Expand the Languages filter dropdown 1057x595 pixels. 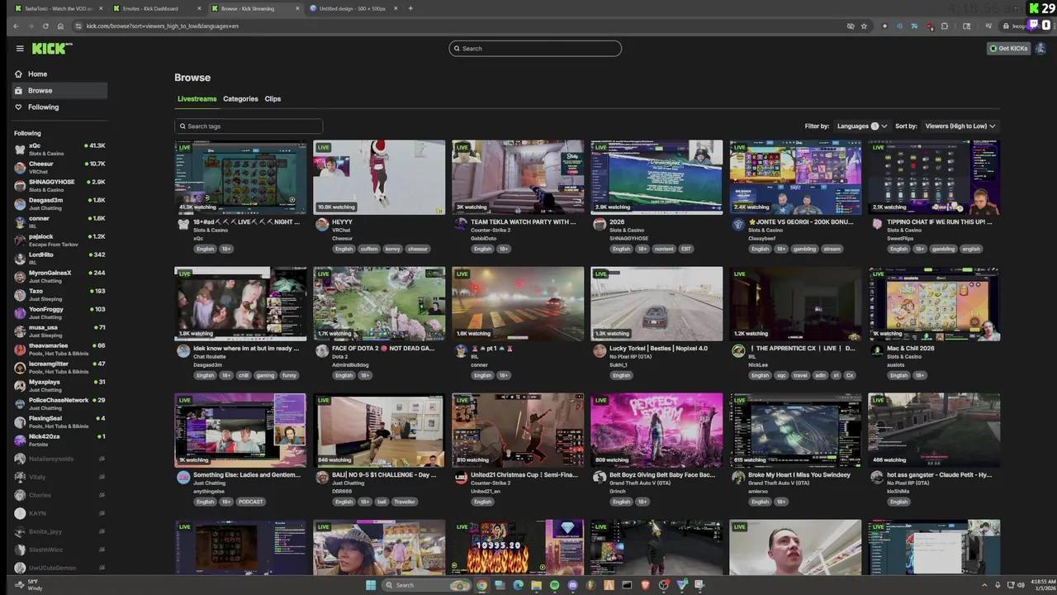(861, 126)
